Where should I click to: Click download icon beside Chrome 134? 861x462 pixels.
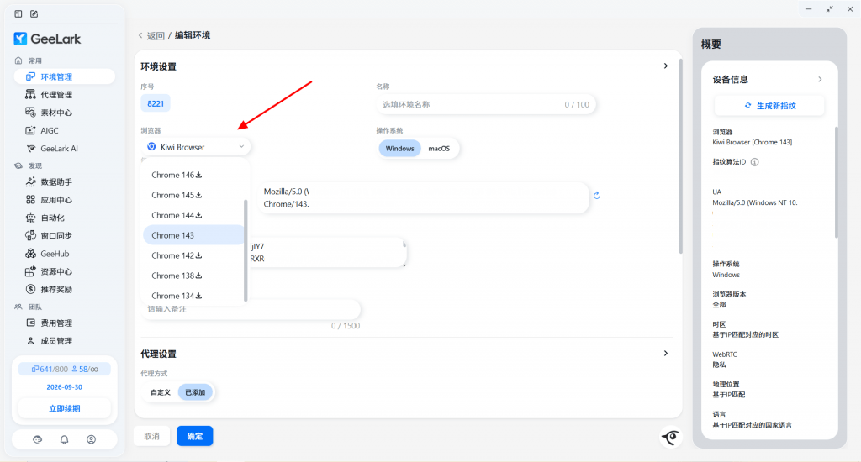point(198,295)
